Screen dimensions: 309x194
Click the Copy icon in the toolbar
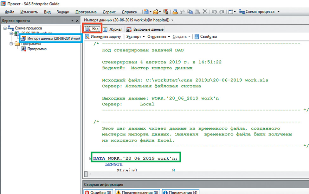[190, 12]
